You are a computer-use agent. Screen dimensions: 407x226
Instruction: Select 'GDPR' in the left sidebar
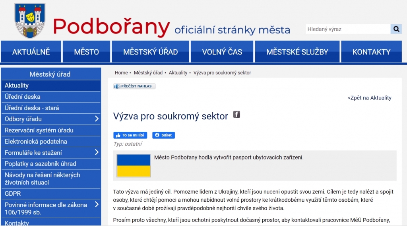(13, 194)
